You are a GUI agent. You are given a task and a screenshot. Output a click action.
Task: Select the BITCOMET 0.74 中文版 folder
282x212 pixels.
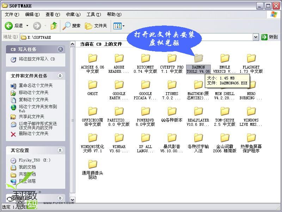[145, 64]
